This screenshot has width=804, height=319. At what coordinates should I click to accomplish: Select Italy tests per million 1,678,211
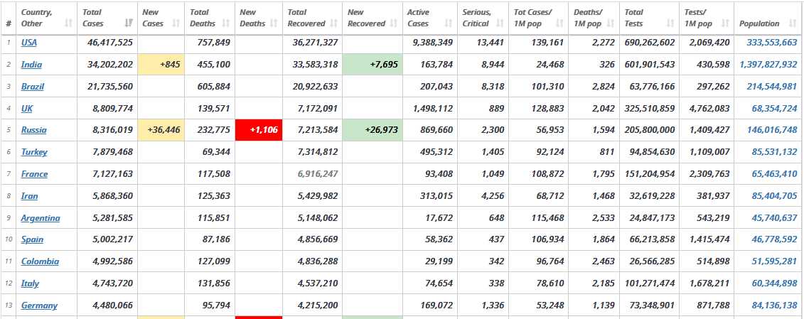tap(709, 283)
